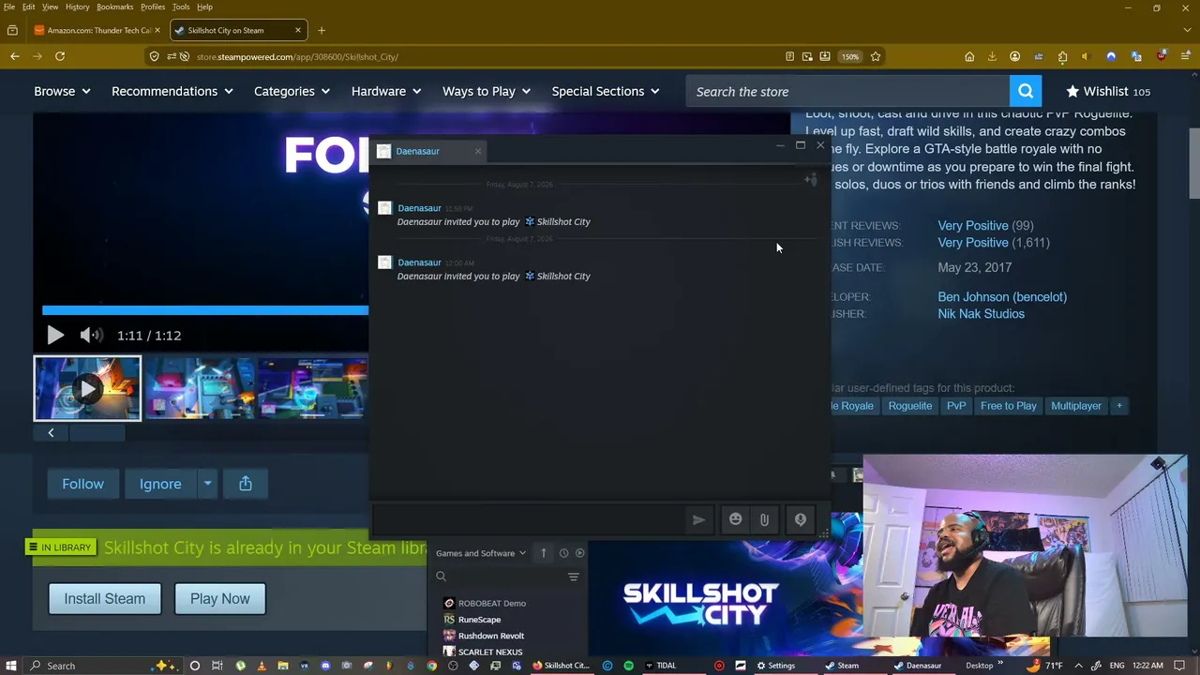Image resolution: width=1200 pixels, height=675 pixels.
Task: Open the File menu
Action: tap(9, 7)
